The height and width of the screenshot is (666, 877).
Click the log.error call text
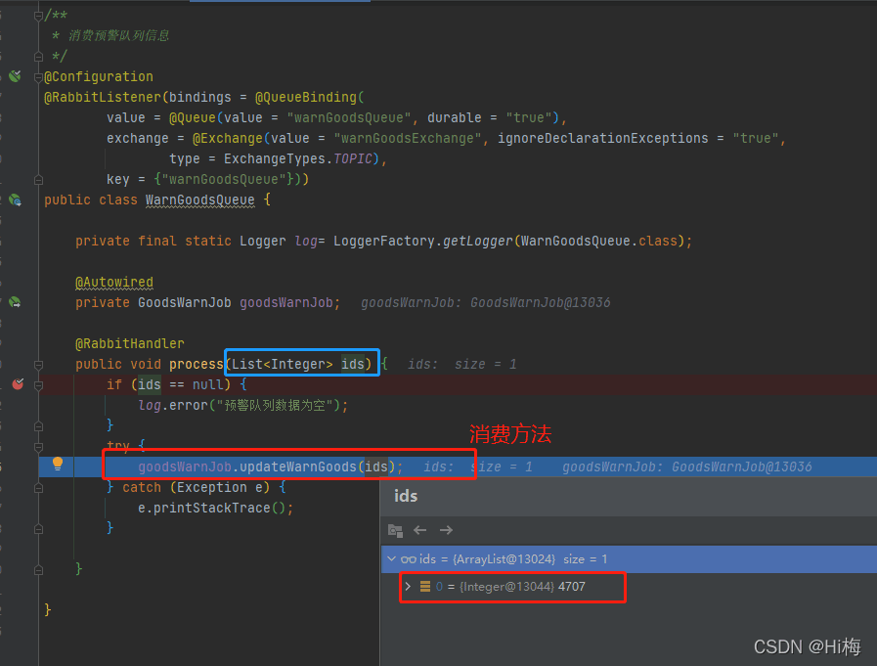[172, 405]
